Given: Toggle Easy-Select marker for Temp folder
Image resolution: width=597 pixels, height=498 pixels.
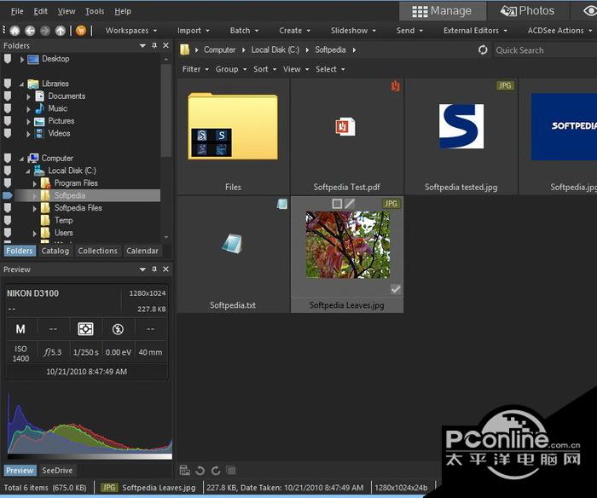Looking at the screenshot, I should pyautogui.click(x=7, y=220).
